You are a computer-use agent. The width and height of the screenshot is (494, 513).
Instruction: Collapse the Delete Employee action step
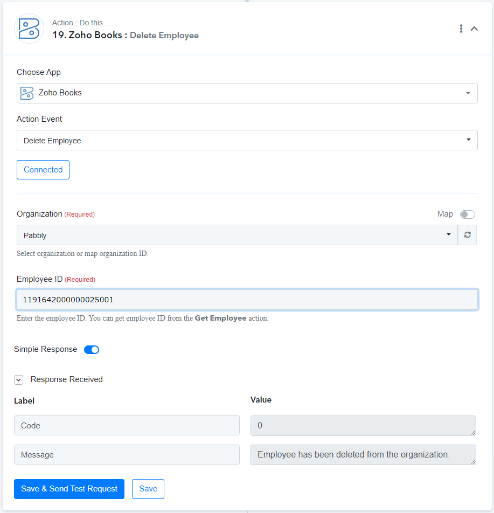click(474, 29)
